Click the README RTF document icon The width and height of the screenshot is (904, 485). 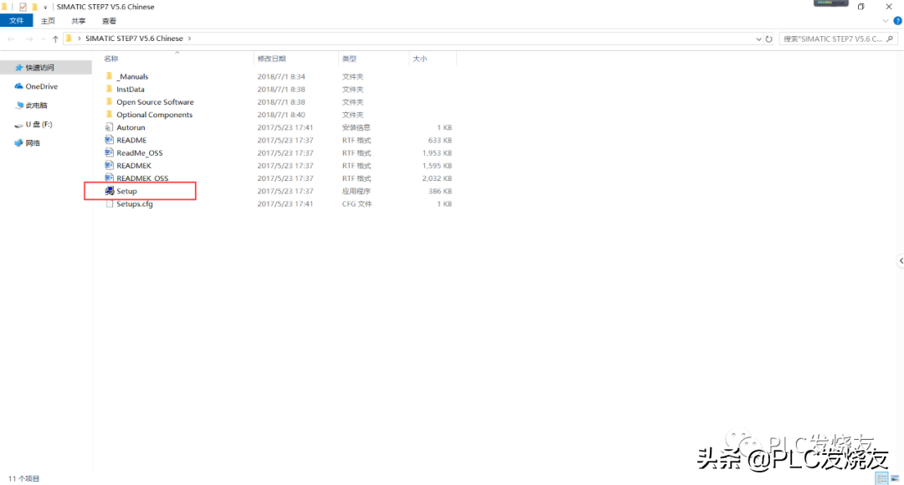pos(109,140)
